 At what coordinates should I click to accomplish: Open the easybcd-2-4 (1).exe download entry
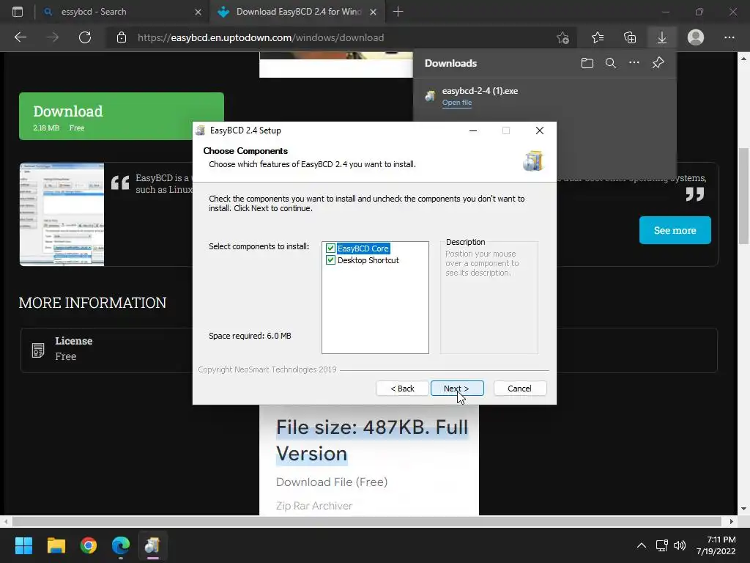(x=544, y=96)
